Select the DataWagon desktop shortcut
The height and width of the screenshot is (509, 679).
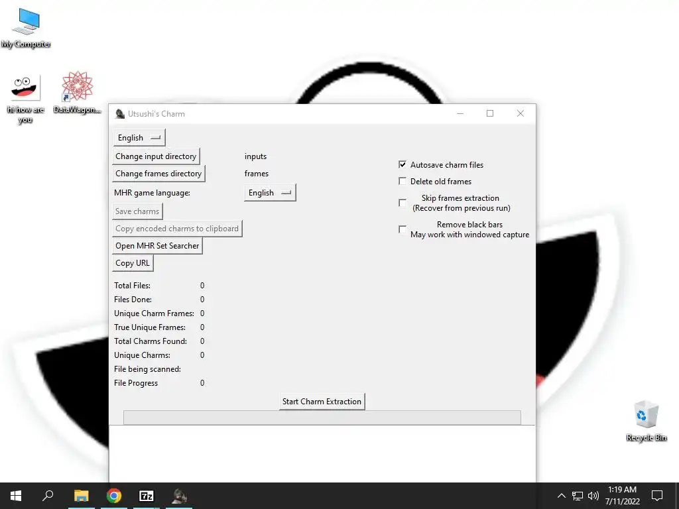(77, 93)
